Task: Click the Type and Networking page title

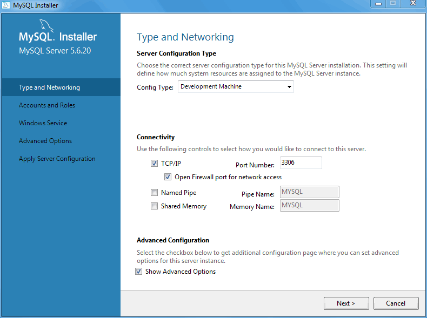Action: click(x=185, y=37)
